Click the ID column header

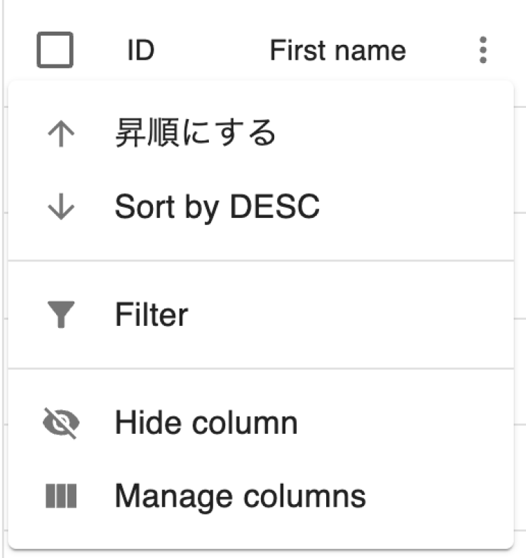pyautogui.click(x=140, y=51)
